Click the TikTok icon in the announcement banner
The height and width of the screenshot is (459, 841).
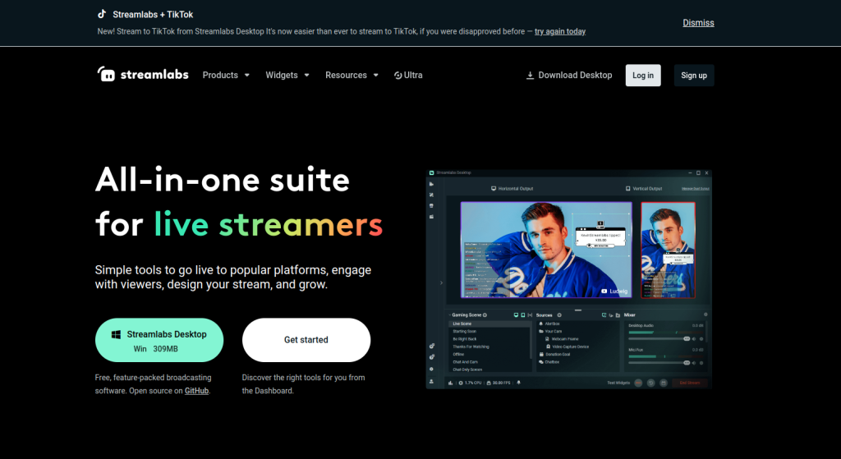[101, 14]
